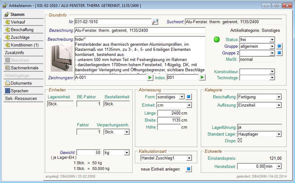This screenshot has height=183, width=295.
Task: Click green arrow next to Index field
Action: (202, 77)
